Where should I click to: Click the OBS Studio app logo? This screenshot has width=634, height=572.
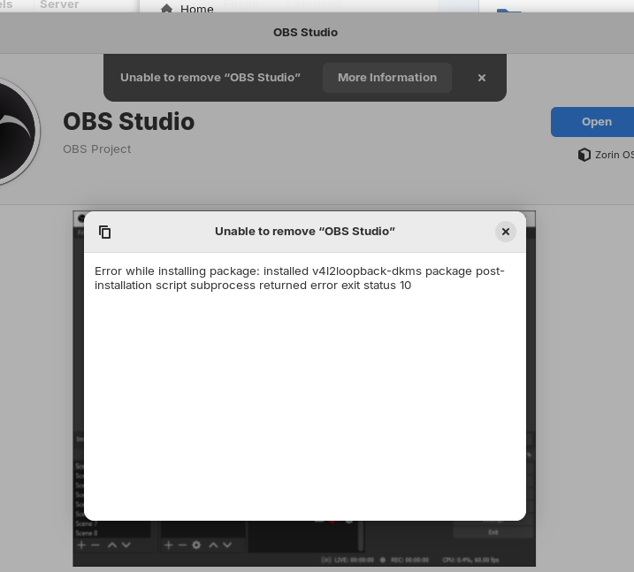coord(13,131)
